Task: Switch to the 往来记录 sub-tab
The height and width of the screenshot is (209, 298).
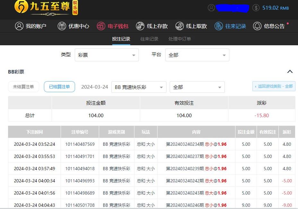Action: point(149,39)
